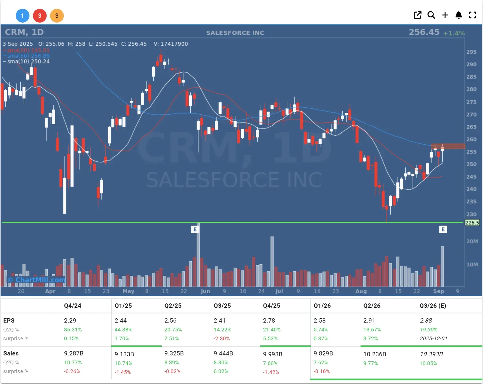The height and width of the screenshot is (384, 483).
Task: Click the magnifier search icon
Action: (x=431, y=15)
